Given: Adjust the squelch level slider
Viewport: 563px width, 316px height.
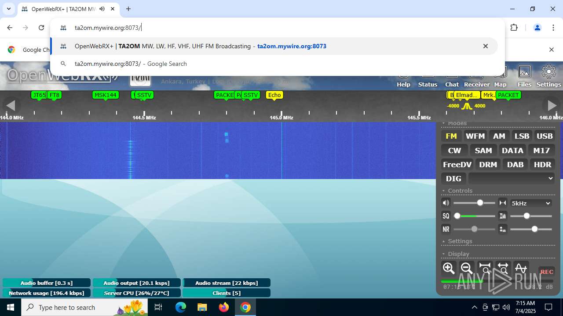Looking at the screenshot, I should pos(474,216).
